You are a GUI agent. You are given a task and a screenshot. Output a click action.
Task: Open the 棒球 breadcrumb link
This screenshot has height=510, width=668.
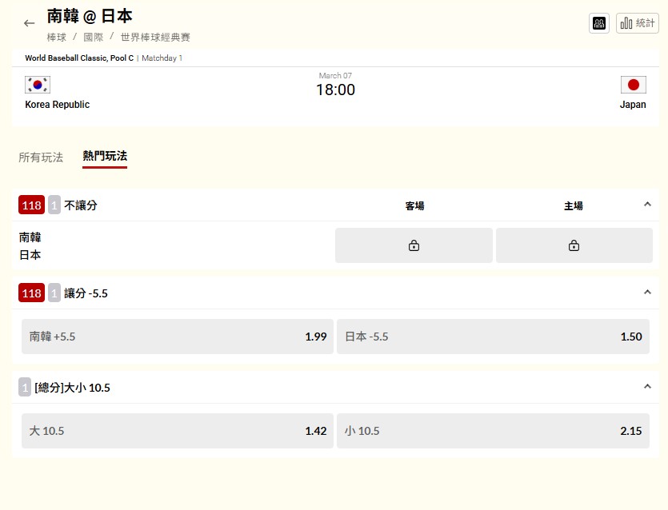point(55,37)
